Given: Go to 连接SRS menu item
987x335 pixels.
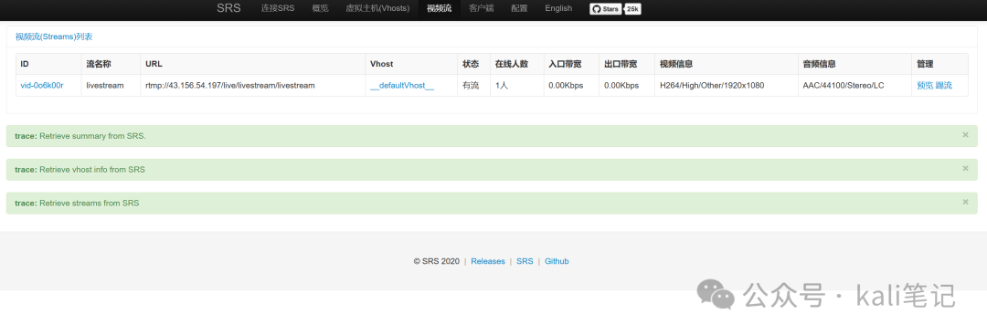Looking at the screenshot, I should coord(278,8).
